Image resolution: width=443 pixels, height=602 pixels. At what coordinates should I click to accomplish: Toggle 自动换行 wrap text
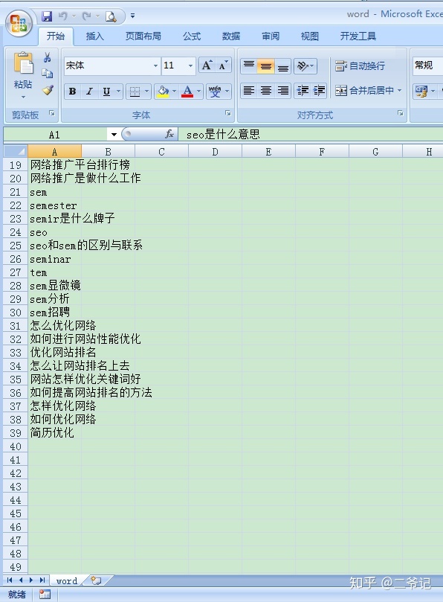(x=360, y=65)
